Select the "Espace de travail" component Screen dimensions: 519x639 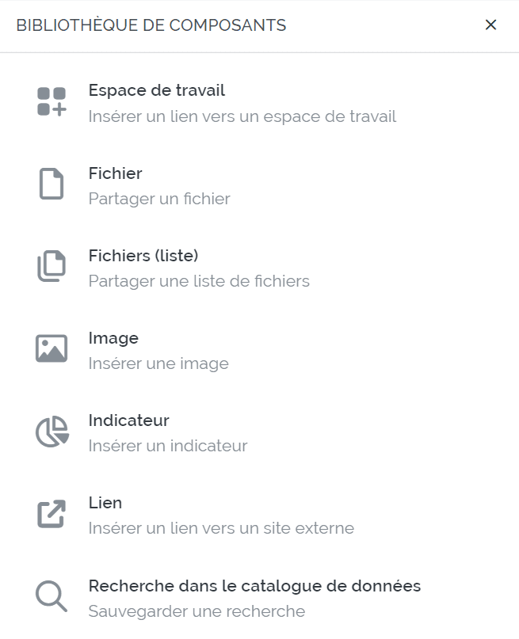157,90
